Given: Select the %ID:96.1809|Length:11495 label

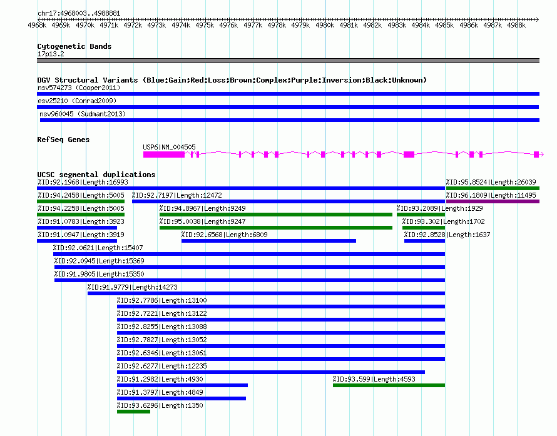Looking at the screenshot, I should point(491,195).
